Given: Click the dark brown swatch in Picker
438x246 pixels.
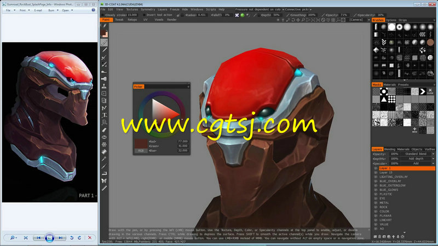Looking at the screenshot, I should click(x=141, y=144).
